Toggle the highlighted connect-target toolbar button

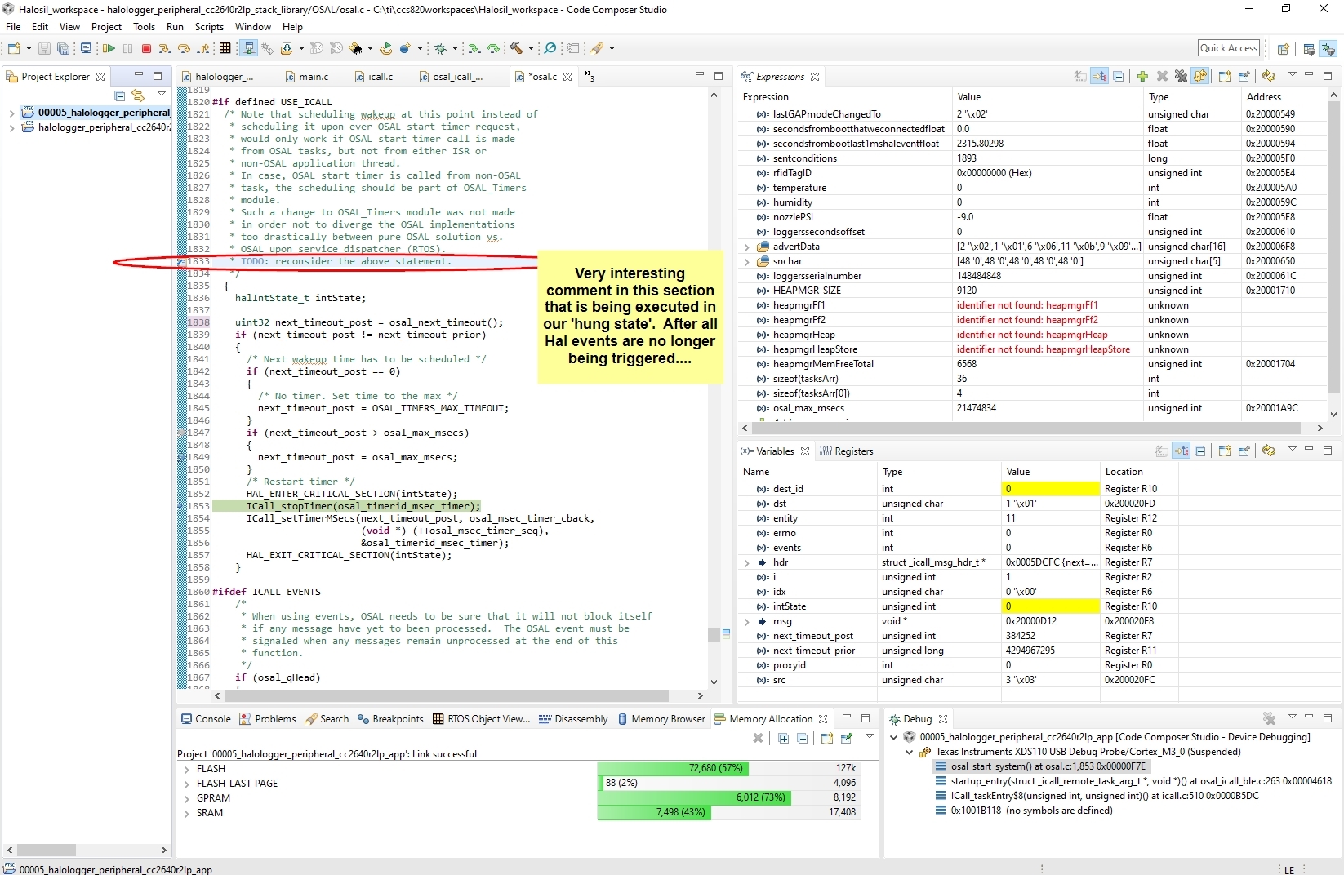[249, 49]
